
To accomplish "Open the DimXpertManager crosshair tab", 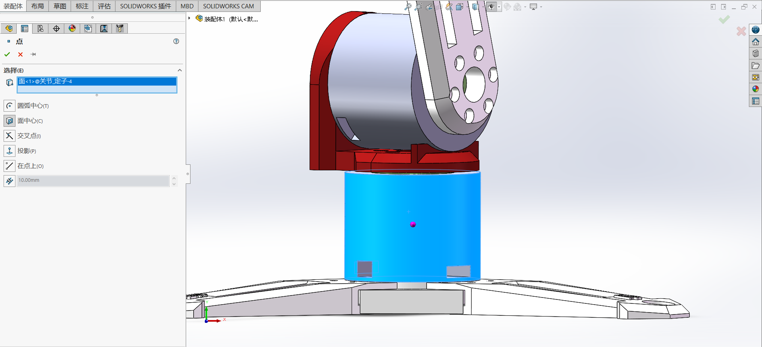I will 56,29.
